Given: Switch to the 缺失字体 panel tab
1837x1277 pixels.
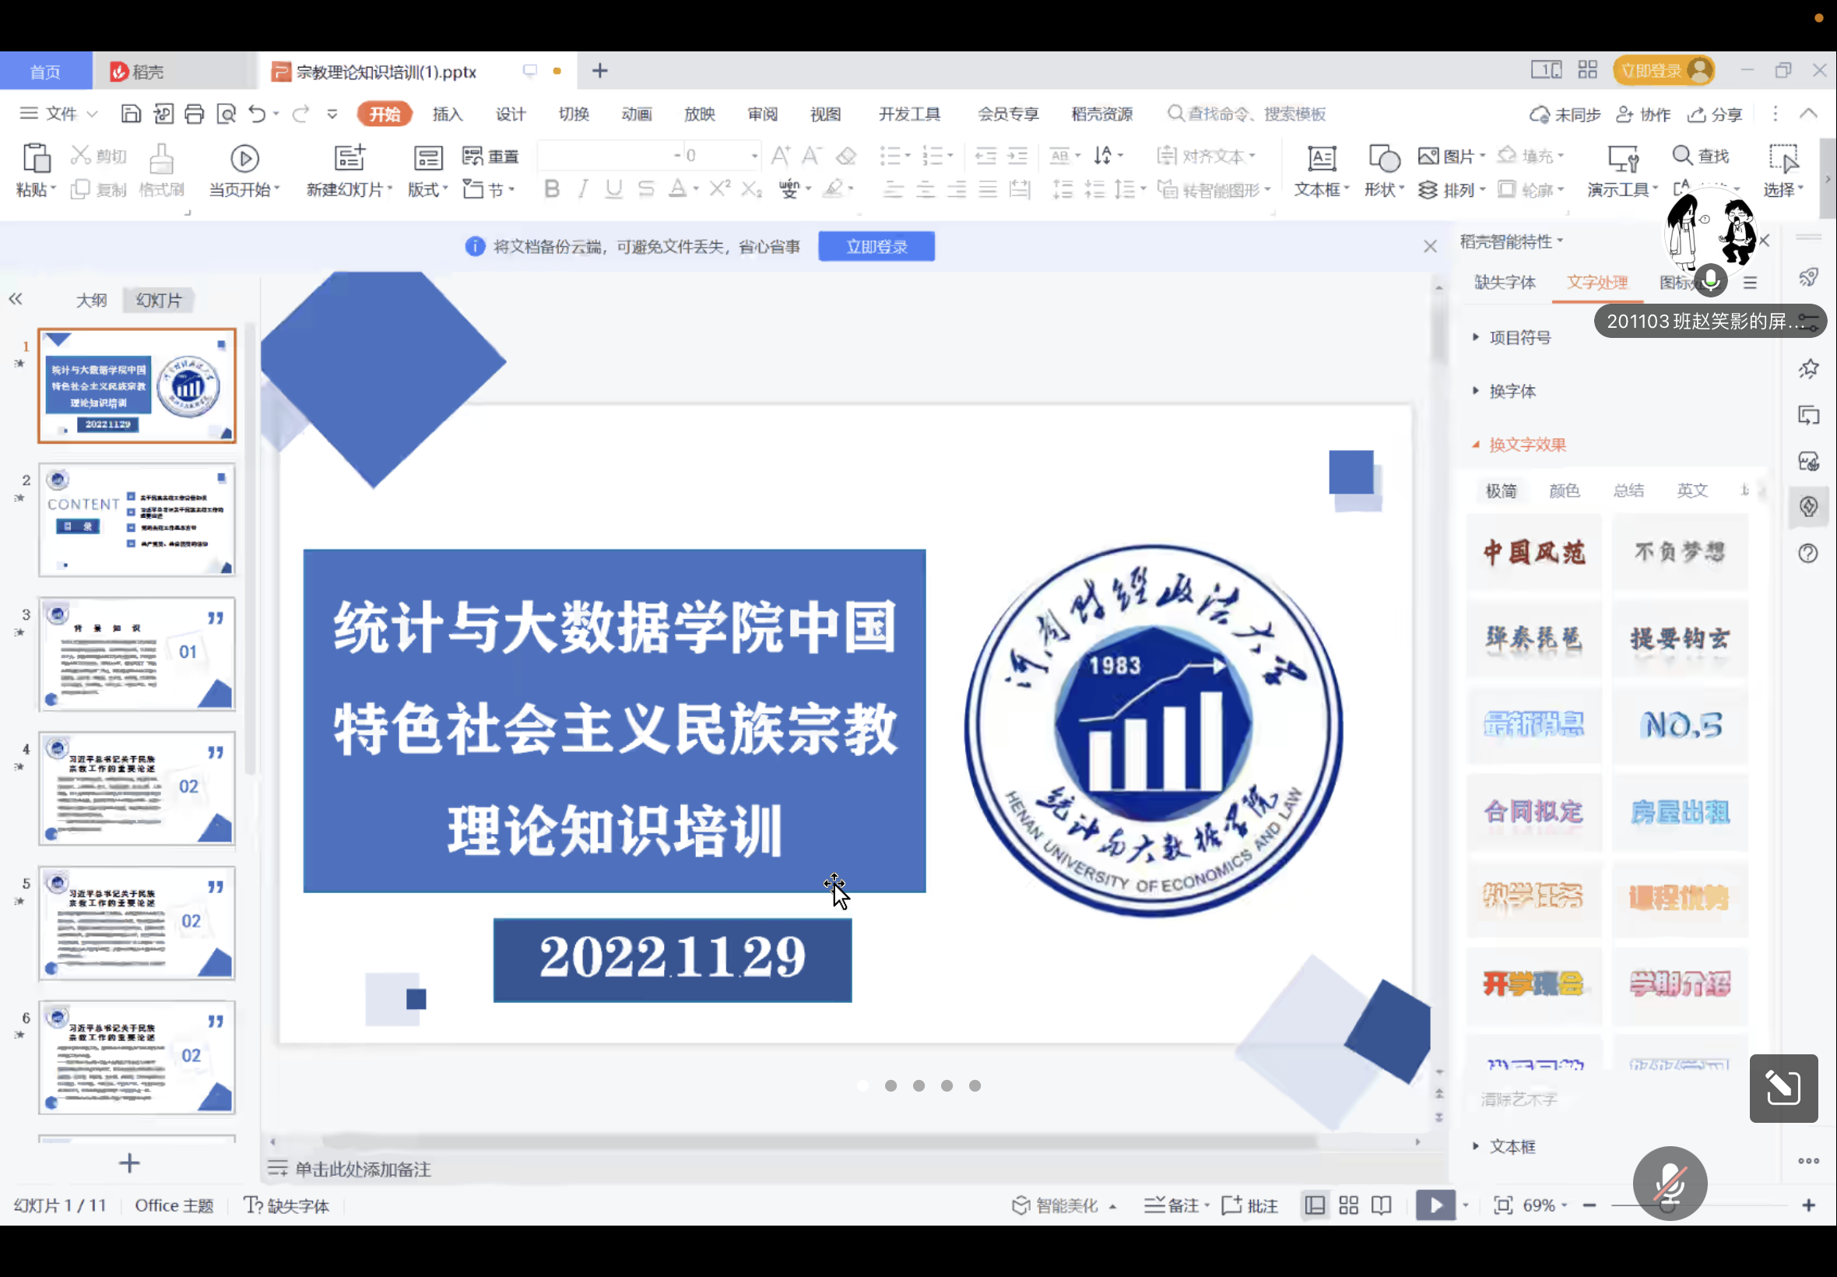Looking at the screenshot, I should 1505,283.
